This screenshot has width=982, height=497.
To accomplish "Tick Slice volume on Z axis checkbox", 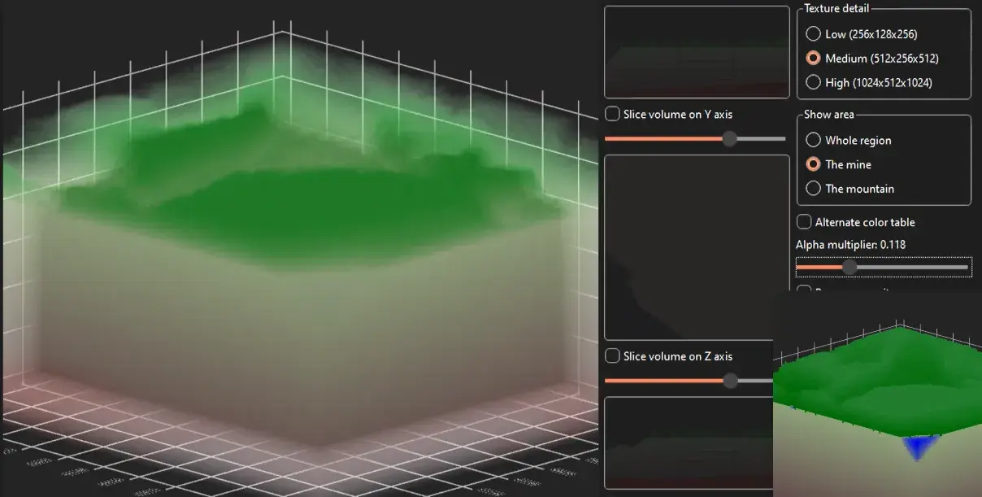I will click(x=612, y=356).
